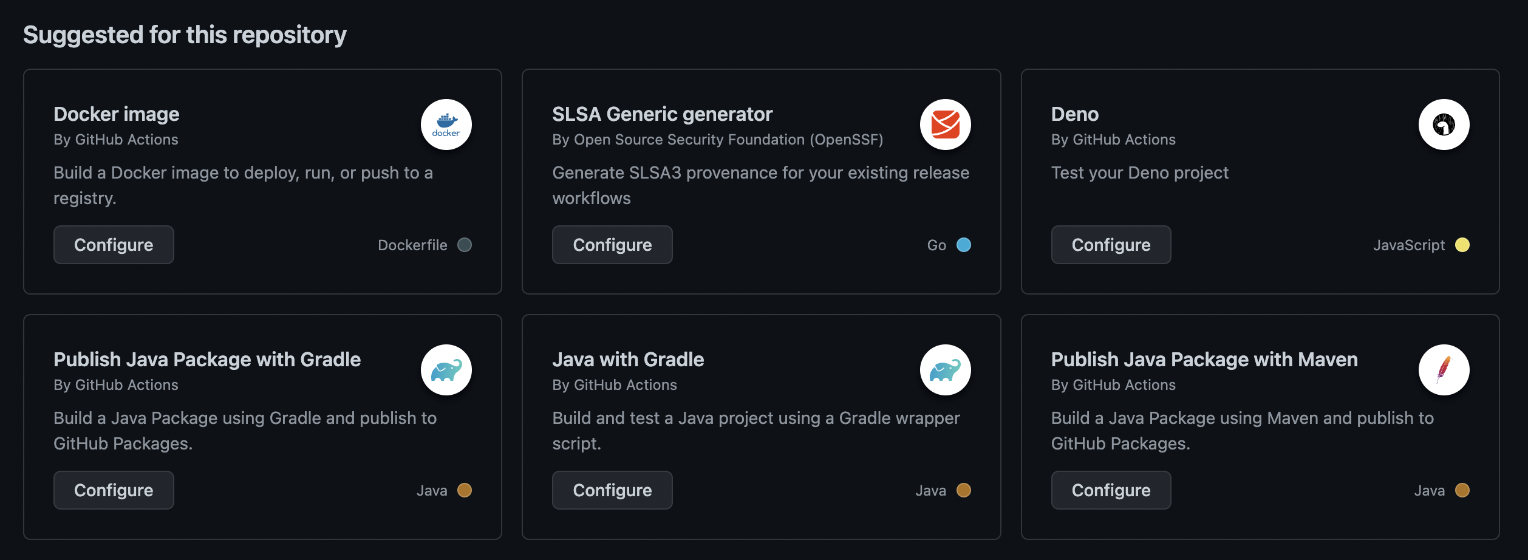Click the Maven feather logo icon
The width and height of the screenshot is (1528, 560).
(1444, 370)
